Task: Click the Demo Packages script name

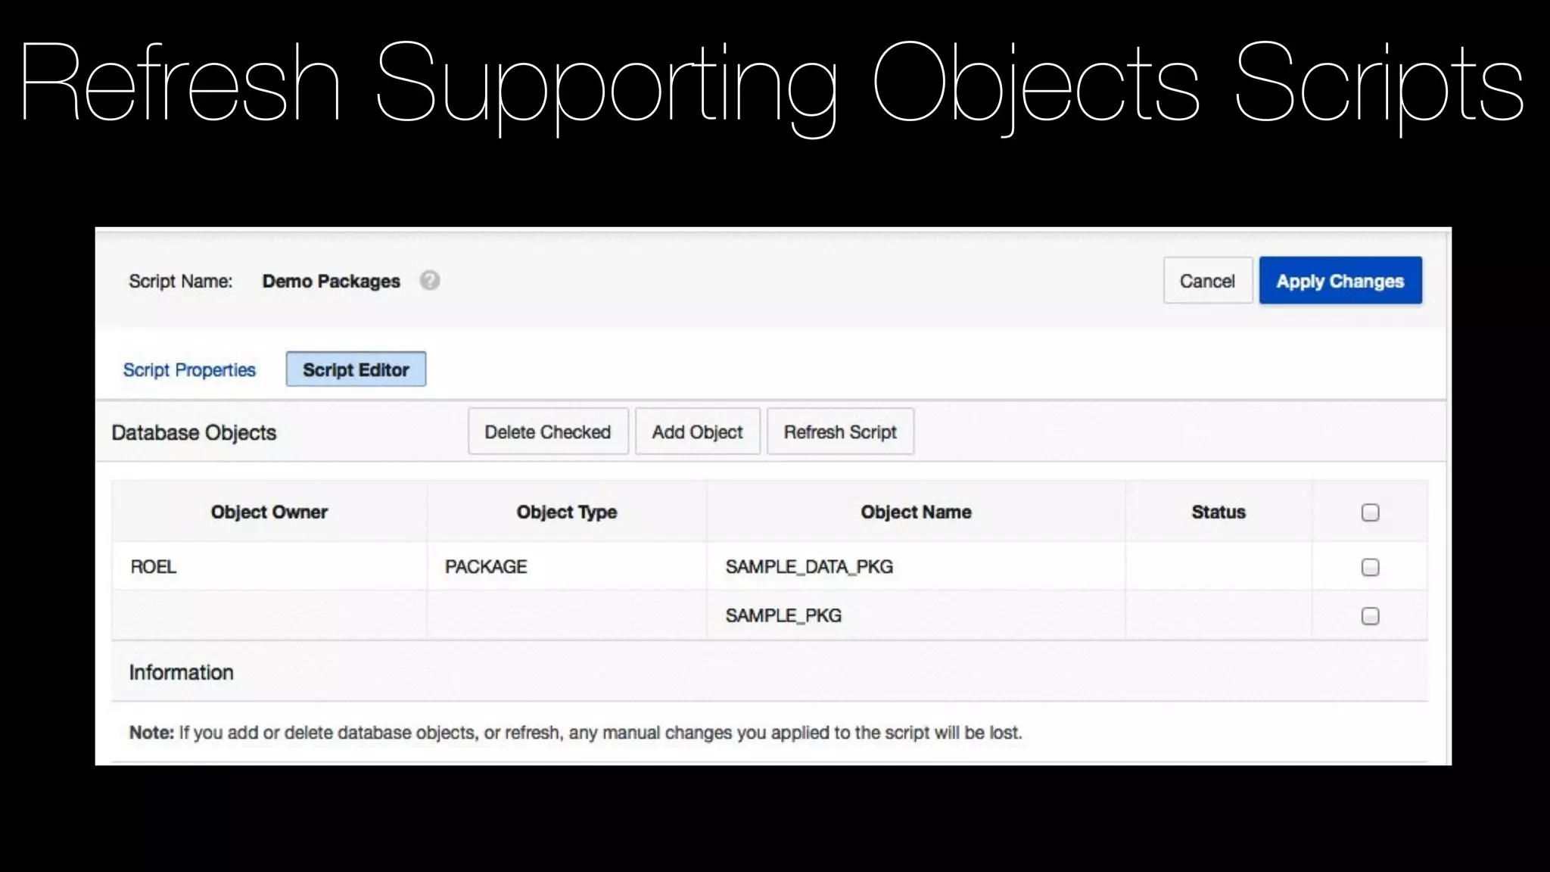Action: [x=331, y=281]
